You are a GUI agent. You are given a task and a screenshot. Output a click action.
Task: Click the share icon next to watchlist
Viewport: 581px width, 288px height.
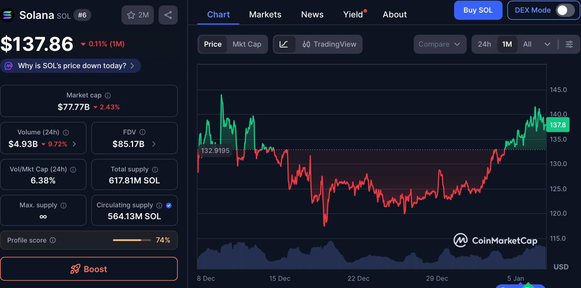[168, 15]
